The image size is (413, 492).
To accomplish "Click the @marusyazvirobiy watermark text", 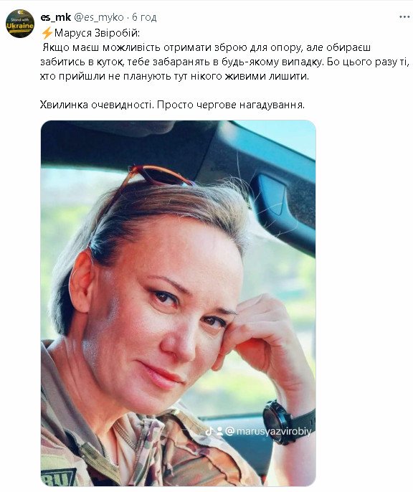I will click(268, 432).
